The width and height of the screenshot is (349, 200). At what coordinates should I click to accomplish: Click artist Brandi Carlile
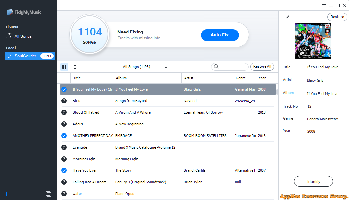click(195, 170)
